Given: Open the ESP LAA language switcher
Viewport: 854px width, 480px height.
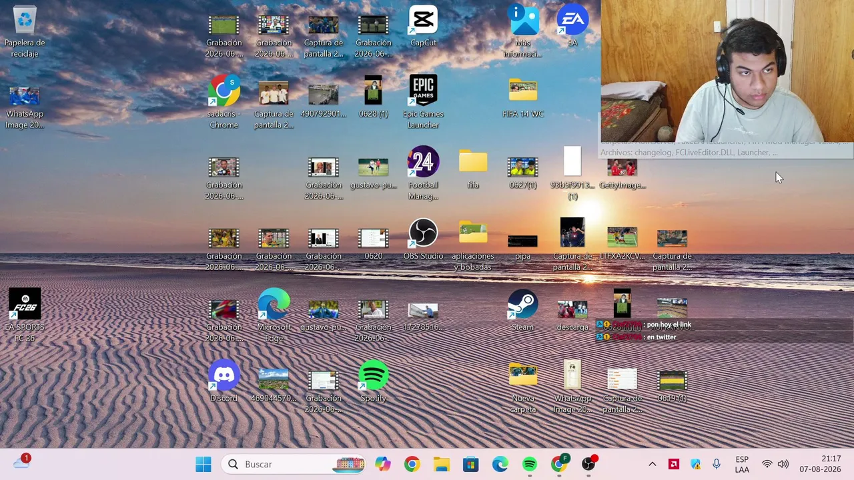Looking at the screenshot, I should pos(742,464).
